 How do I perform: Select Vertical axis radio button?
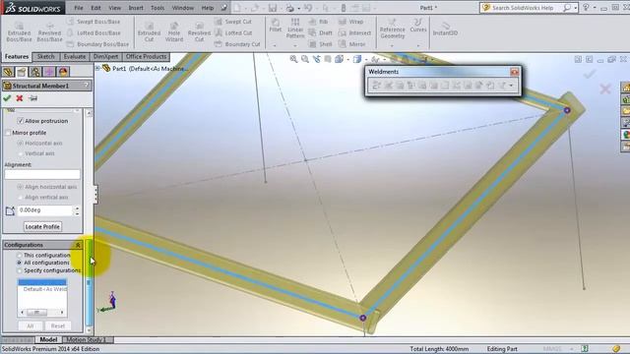click(20, 153)
